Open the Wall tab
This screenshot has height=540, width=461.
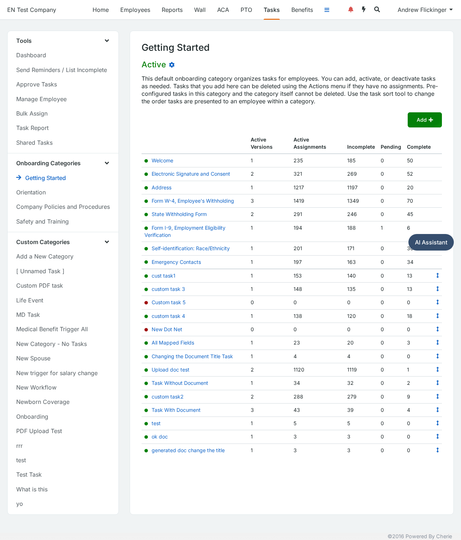[x=200, y=10]
